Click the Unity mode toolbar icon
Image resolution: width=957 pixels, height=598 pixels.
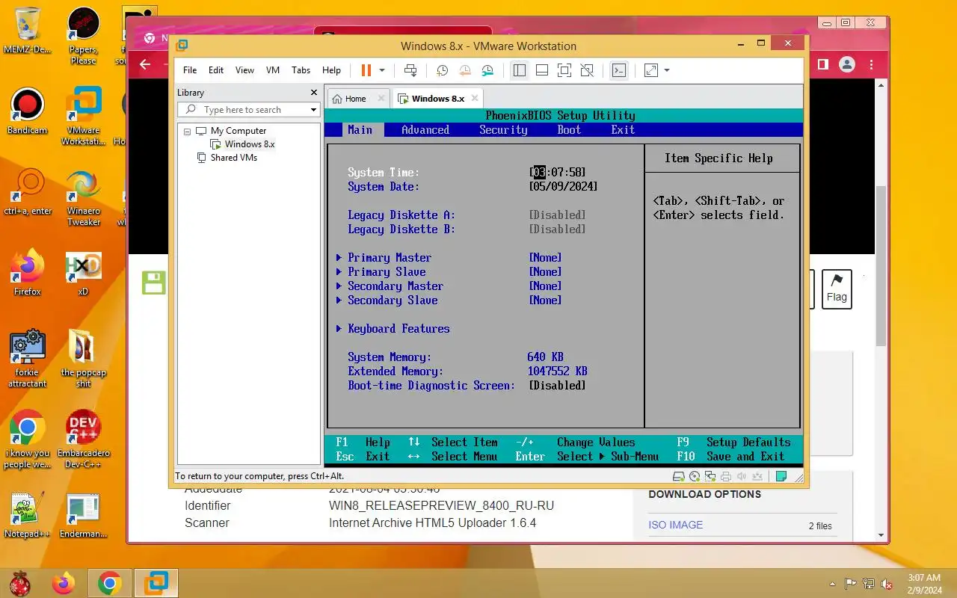[587, 70]
